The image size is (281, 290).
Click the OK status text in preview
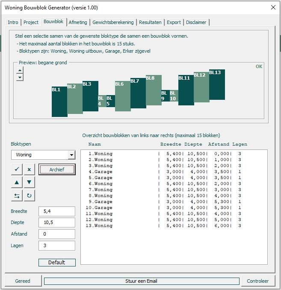tap(259, 66)
